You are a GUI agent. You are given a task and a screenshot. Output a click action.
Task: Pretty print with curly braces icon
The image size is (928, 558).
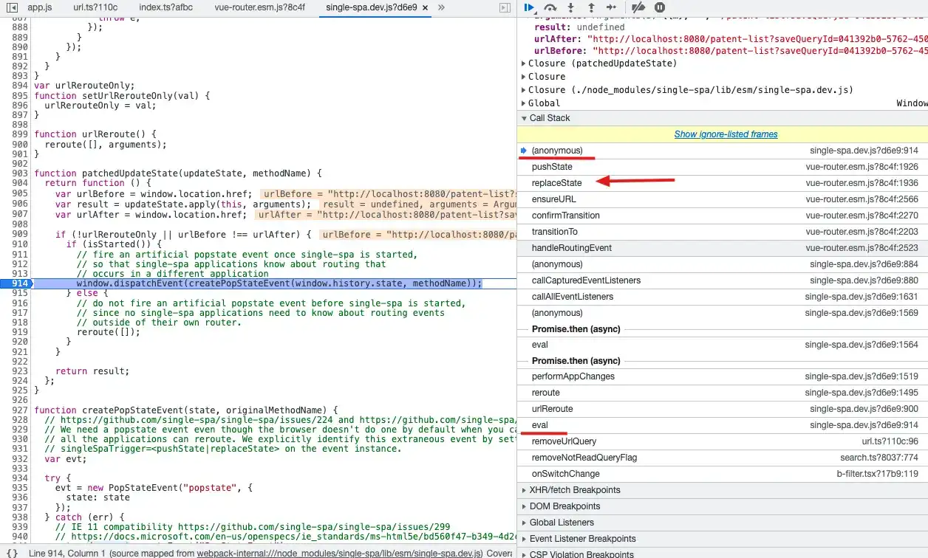pos(12,553)
